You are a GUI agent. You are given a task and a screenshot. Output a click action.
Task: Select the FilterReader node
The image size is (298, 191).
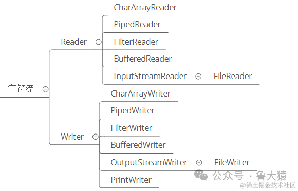coord(136,42)
